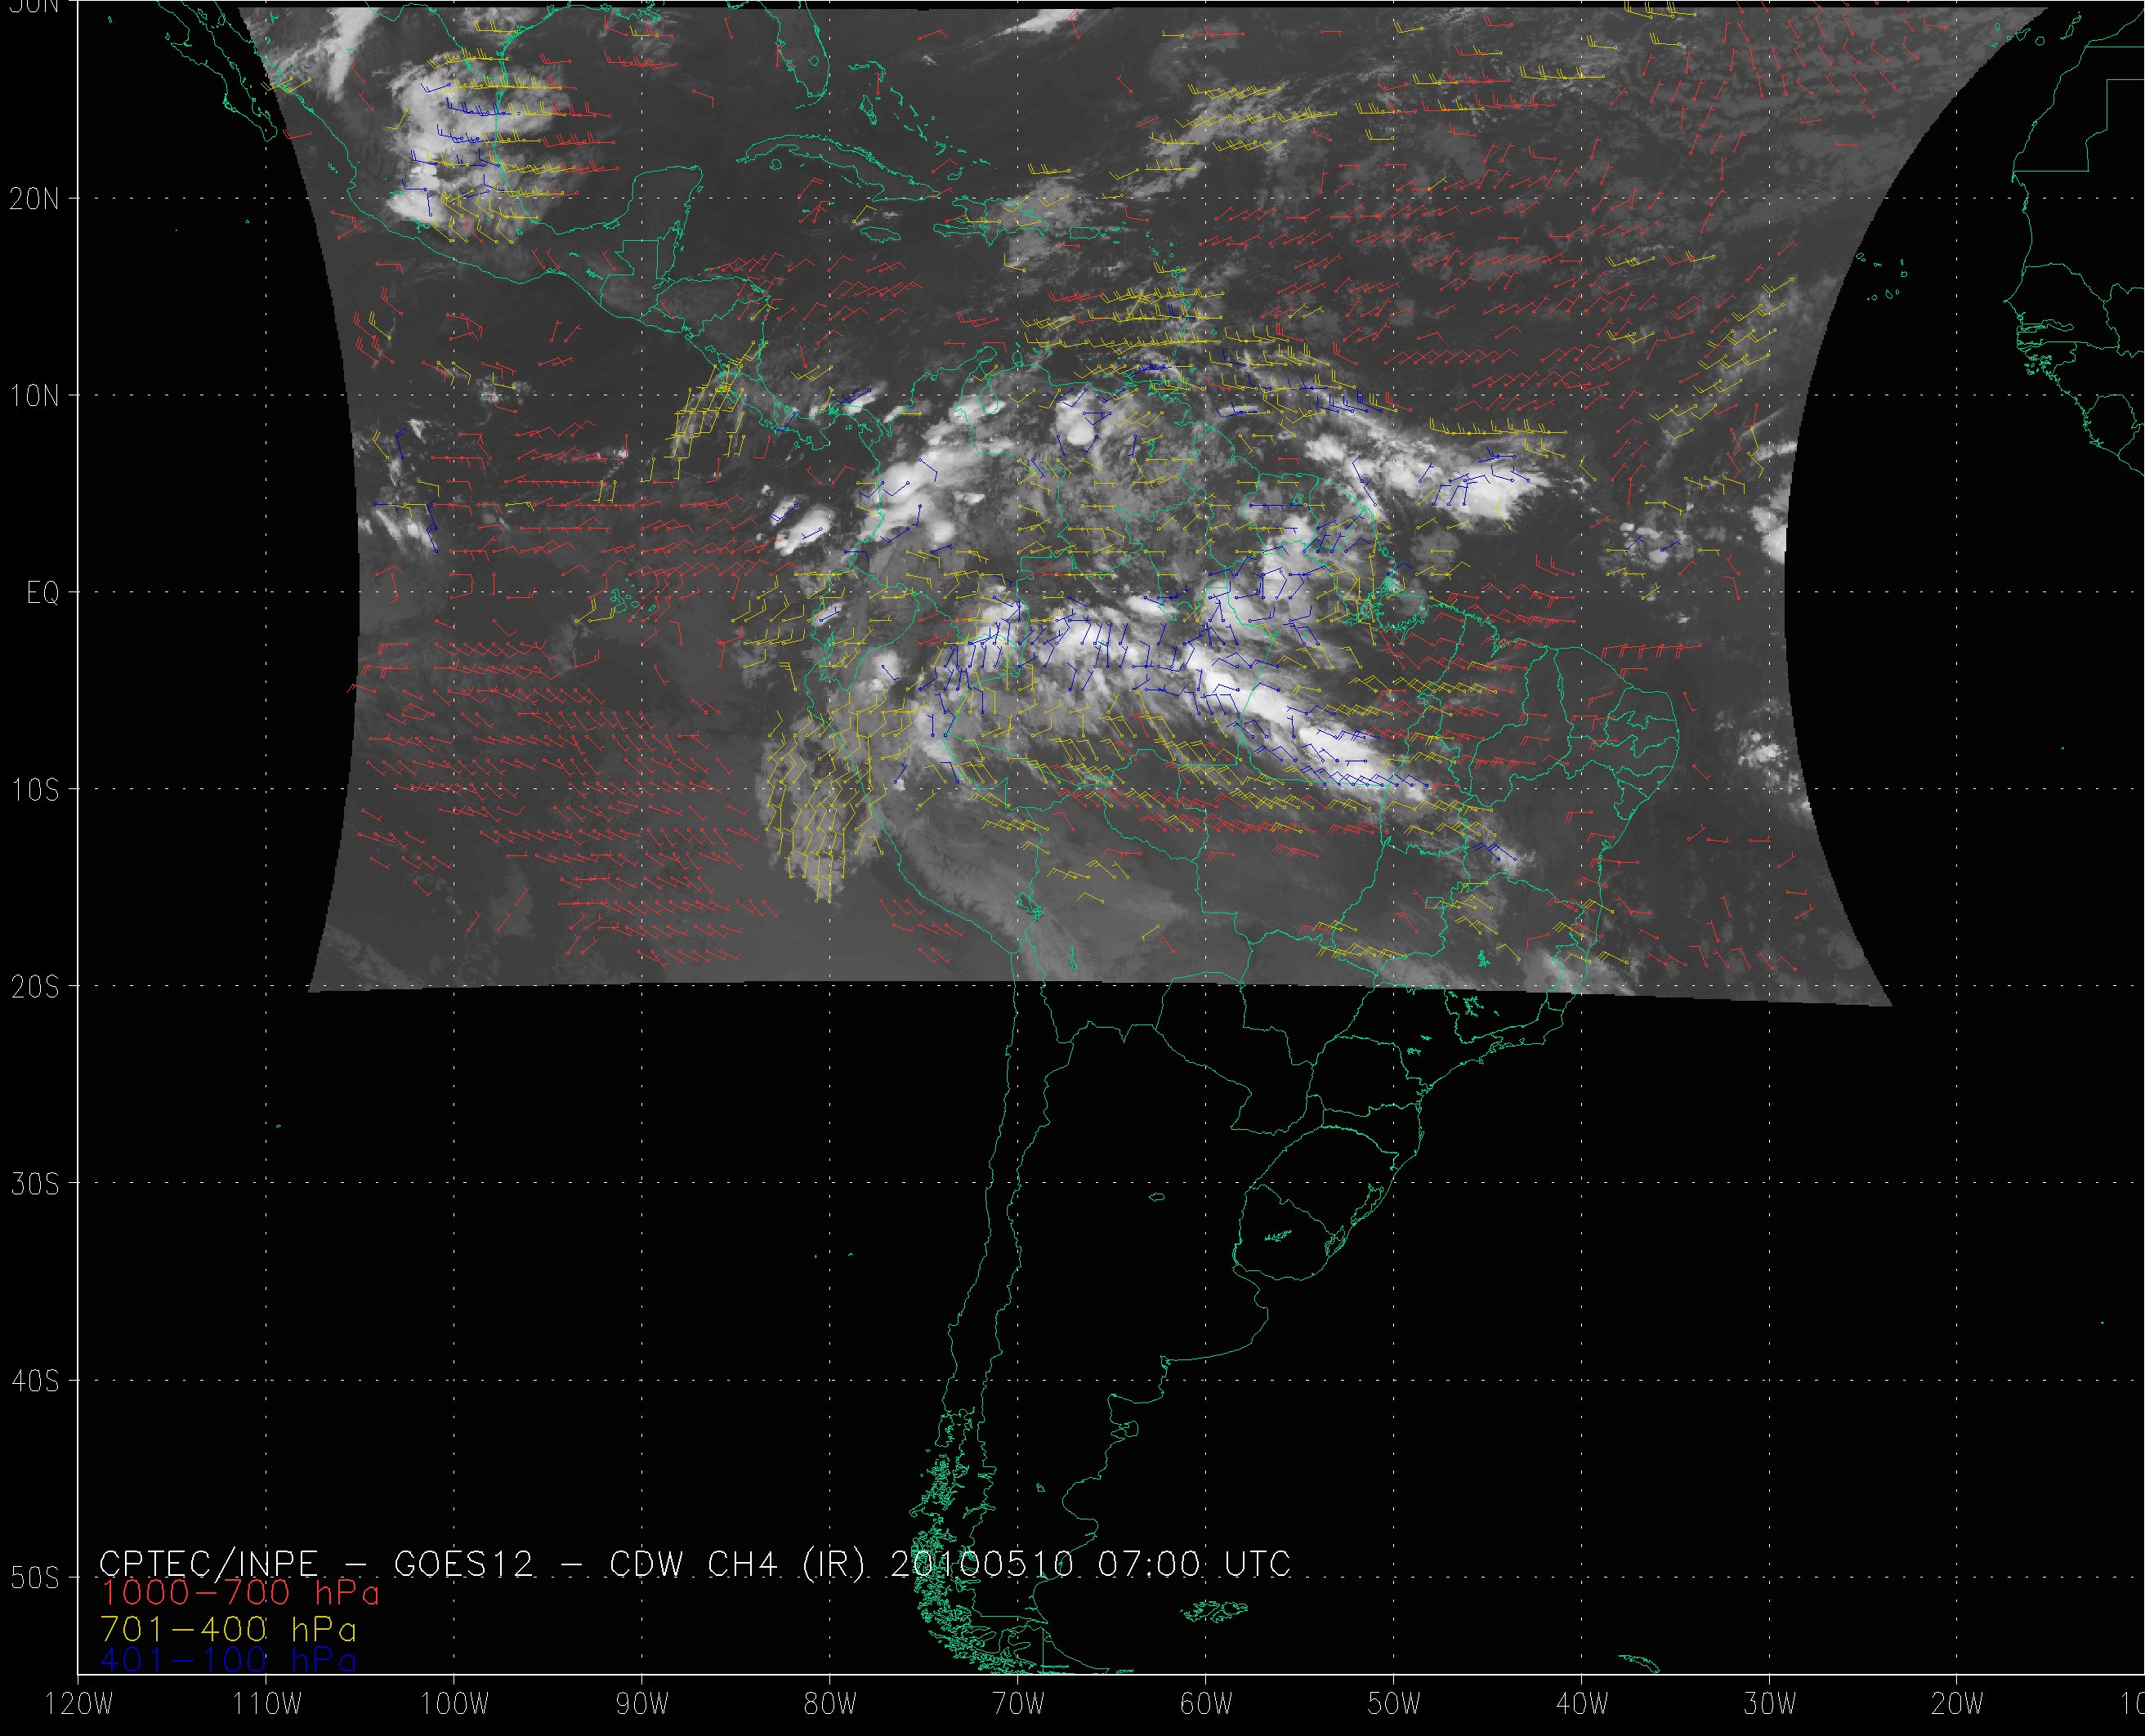Click the 40W longitude axis label
Screen dimensions: 2145x1736
(x=1582, y=1705)
